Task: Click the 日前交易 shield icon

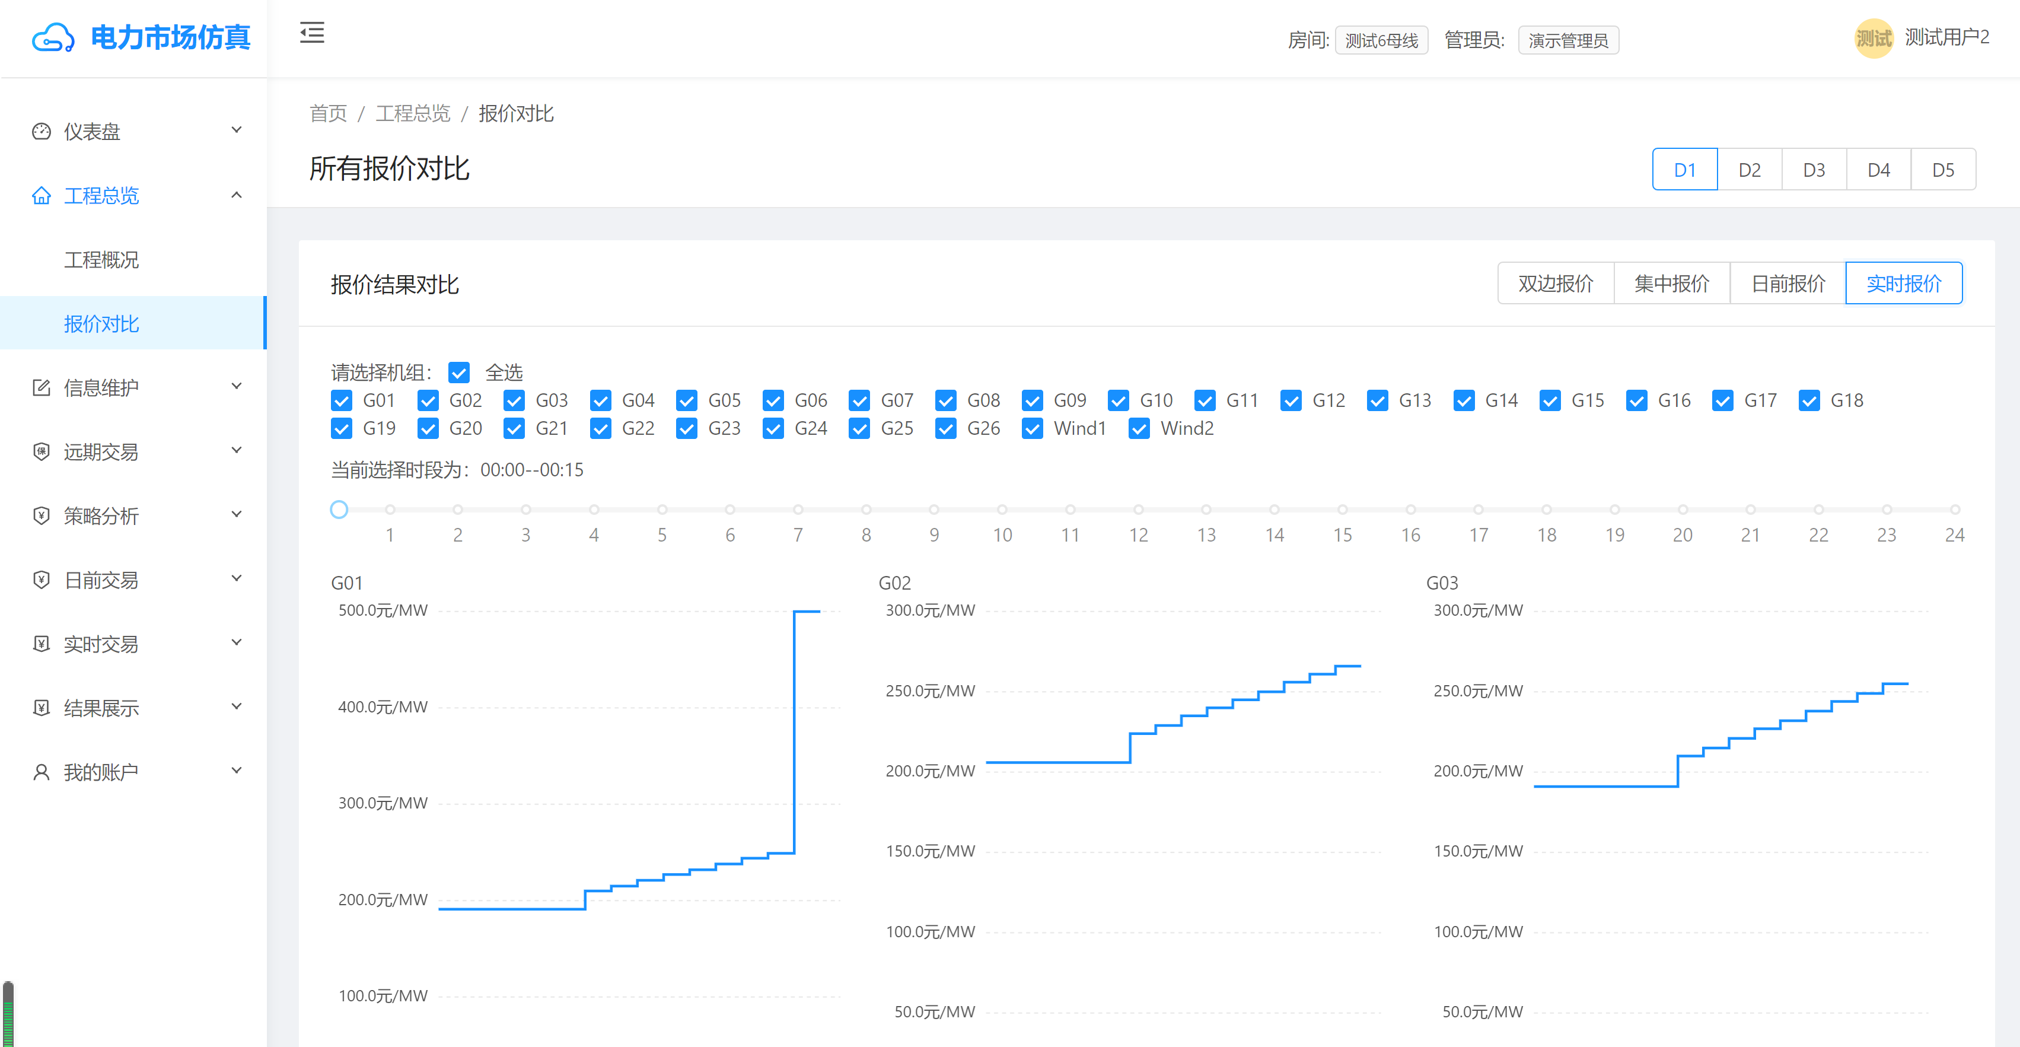Action: (42, 580)
